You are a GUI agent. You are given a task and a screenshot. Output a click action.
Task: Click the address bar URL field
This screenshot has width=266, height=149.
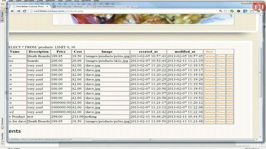[x=124, y=11]
